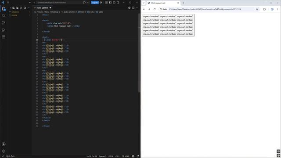Open Copilot status icon in status bar
The image size is (281, 158).
133,156
